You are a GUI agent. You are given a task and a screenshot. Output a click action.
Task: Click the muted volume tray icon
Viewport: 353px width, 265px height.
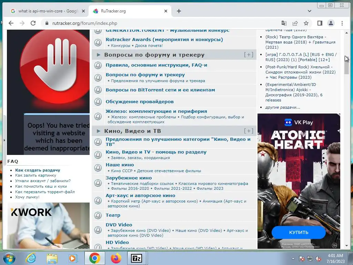(318, 259)
